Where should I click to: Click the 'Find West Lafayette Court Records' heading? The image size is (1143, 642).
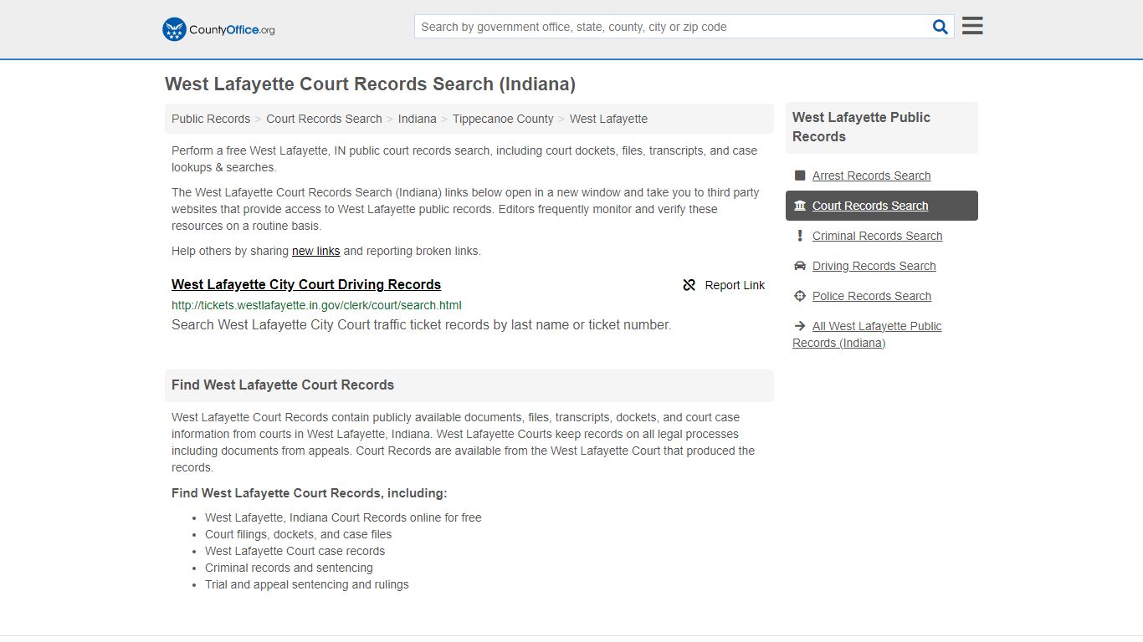[283, 385]
